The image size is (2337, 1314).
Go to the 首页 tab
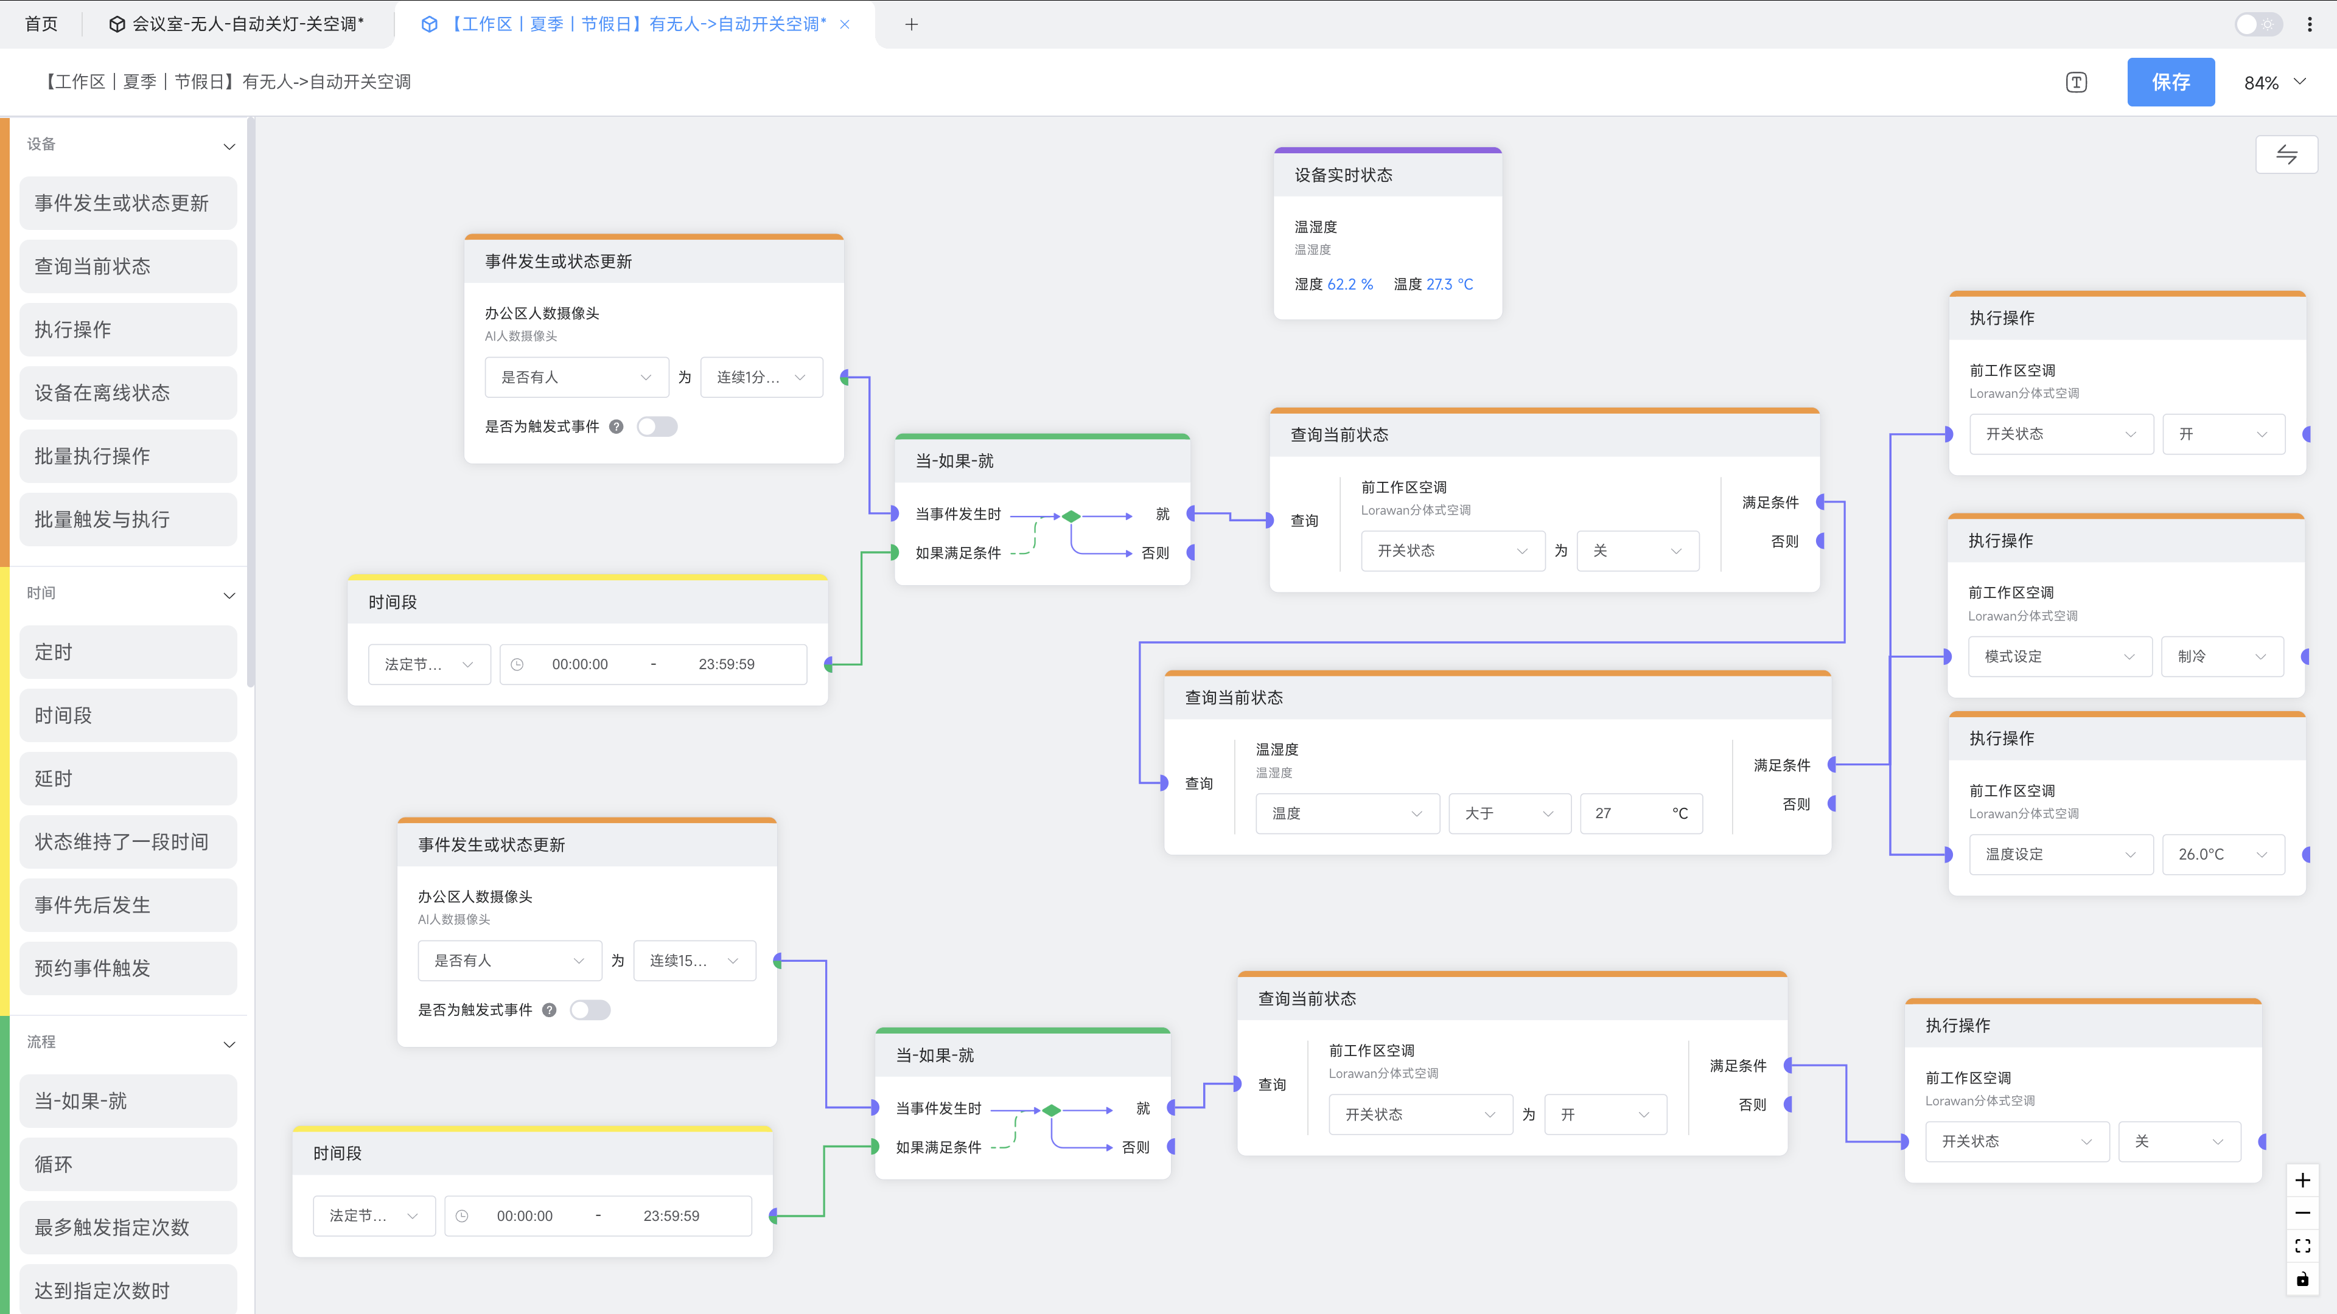41,24
